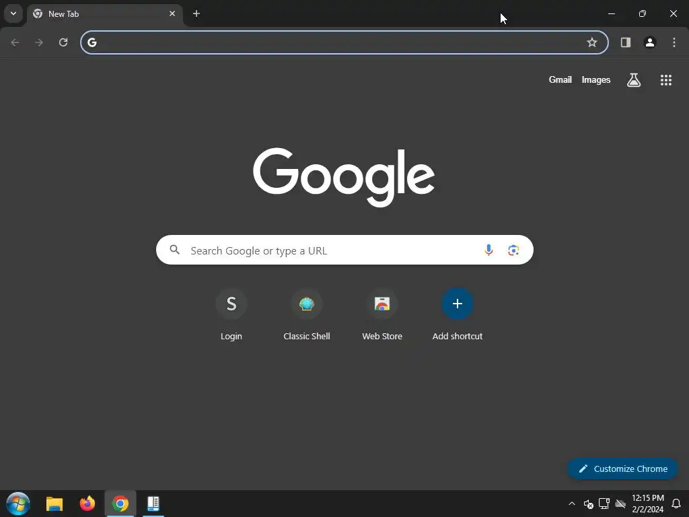Open the Gmail link

coord(560,79)
